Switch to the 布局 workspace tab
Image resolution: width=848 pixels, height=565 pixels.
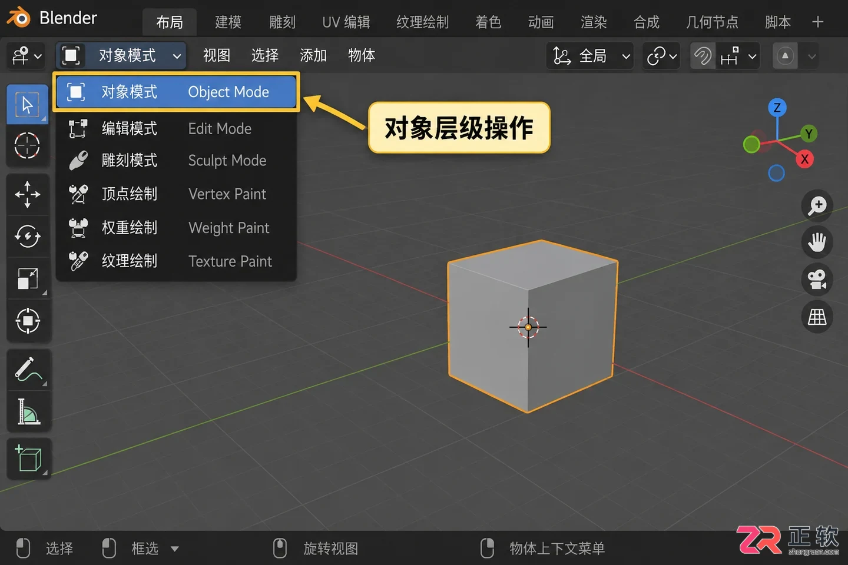(170, 22)
